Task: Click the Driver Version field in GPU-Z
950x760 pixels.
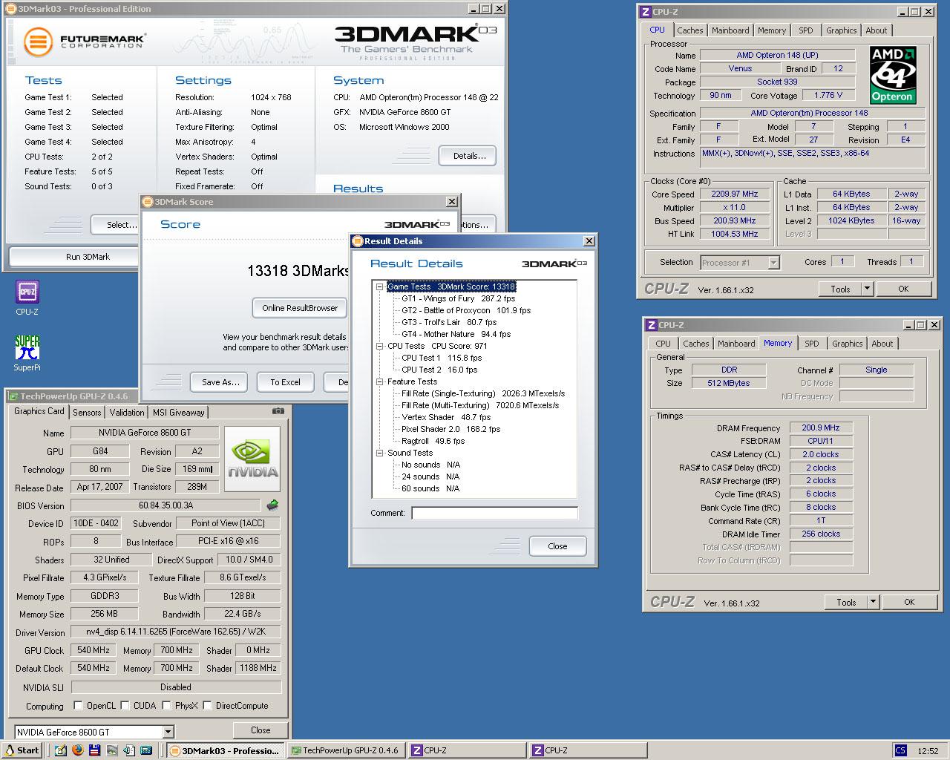Action: click(176, 632)
